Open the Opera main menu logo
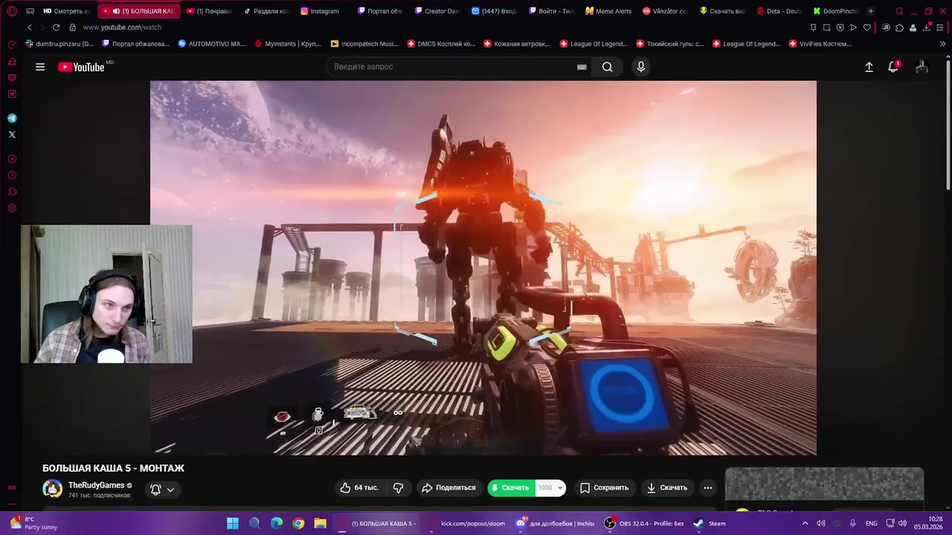Screen dimensions: 952x535 tap(12, 11)
